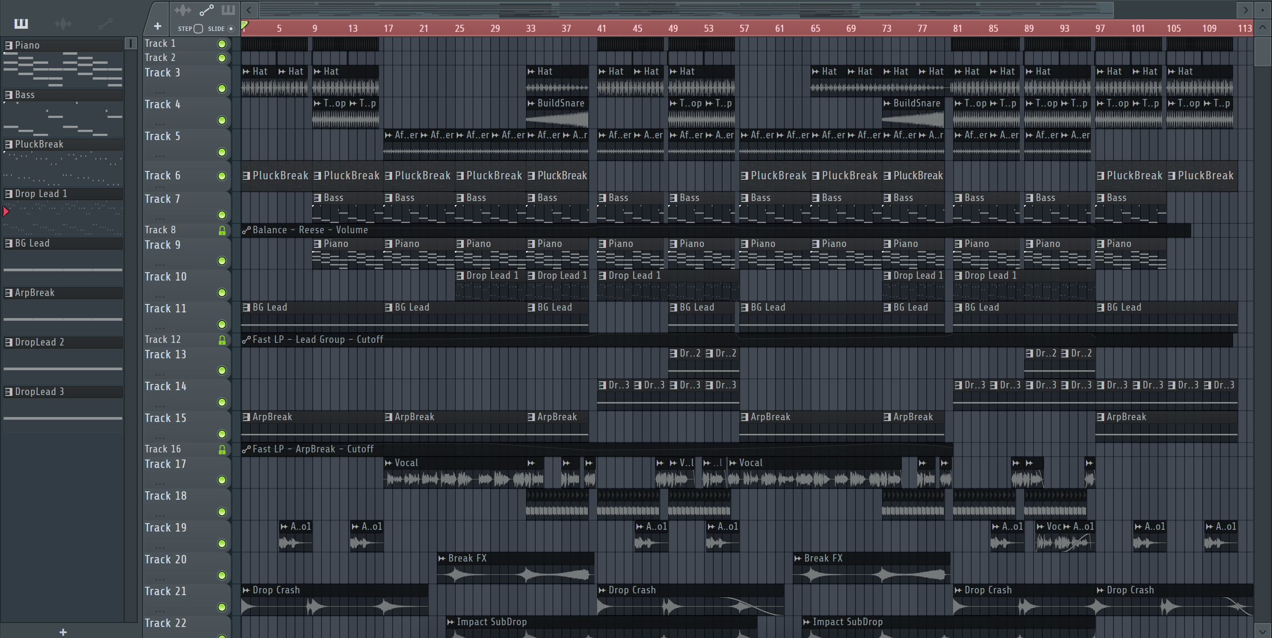Jump to bar 49 on the timeline ruler
This screenshot has width=1272, height=638.
(x=673, y=29)
